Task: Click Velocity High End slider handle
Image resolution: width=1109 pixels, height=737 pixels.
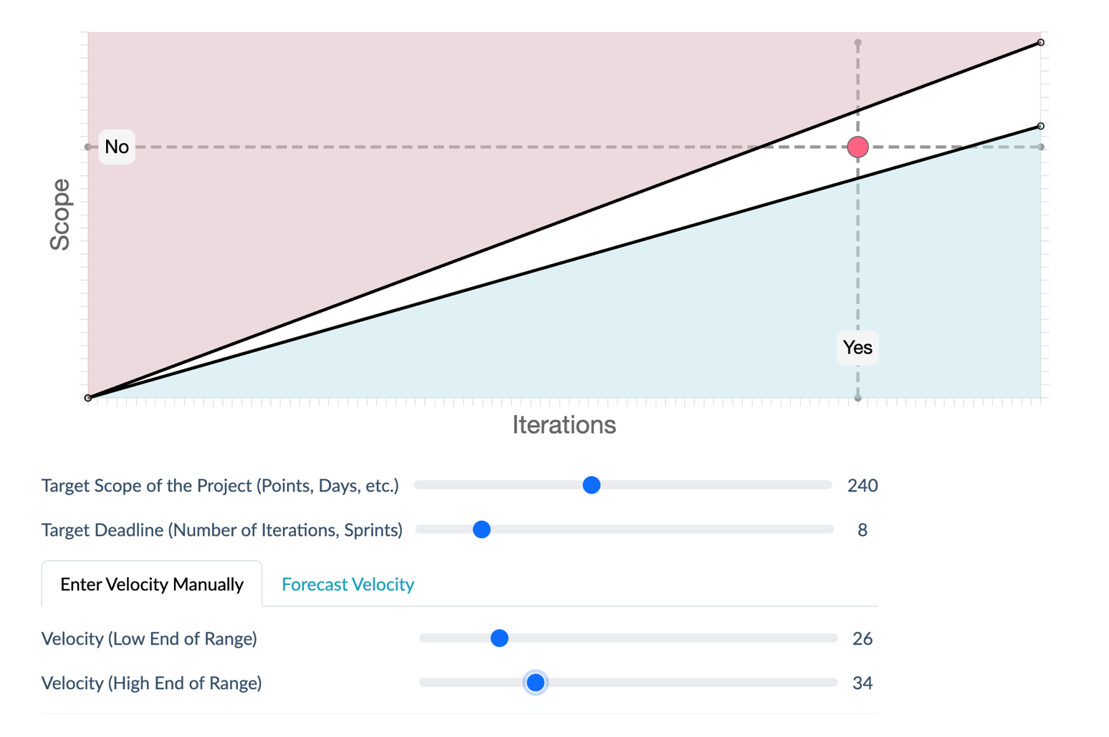Action: [x=535, y=683]
